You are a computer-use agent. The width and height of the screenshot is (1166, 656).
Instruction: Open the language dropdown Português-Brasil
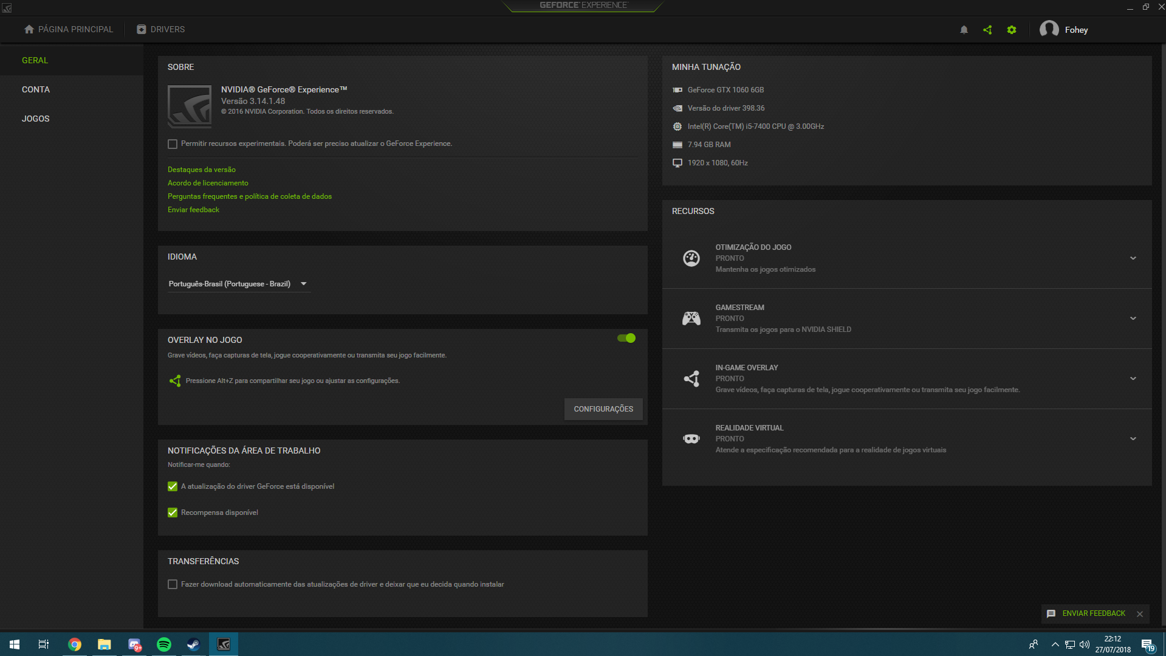tap(239, 284)
